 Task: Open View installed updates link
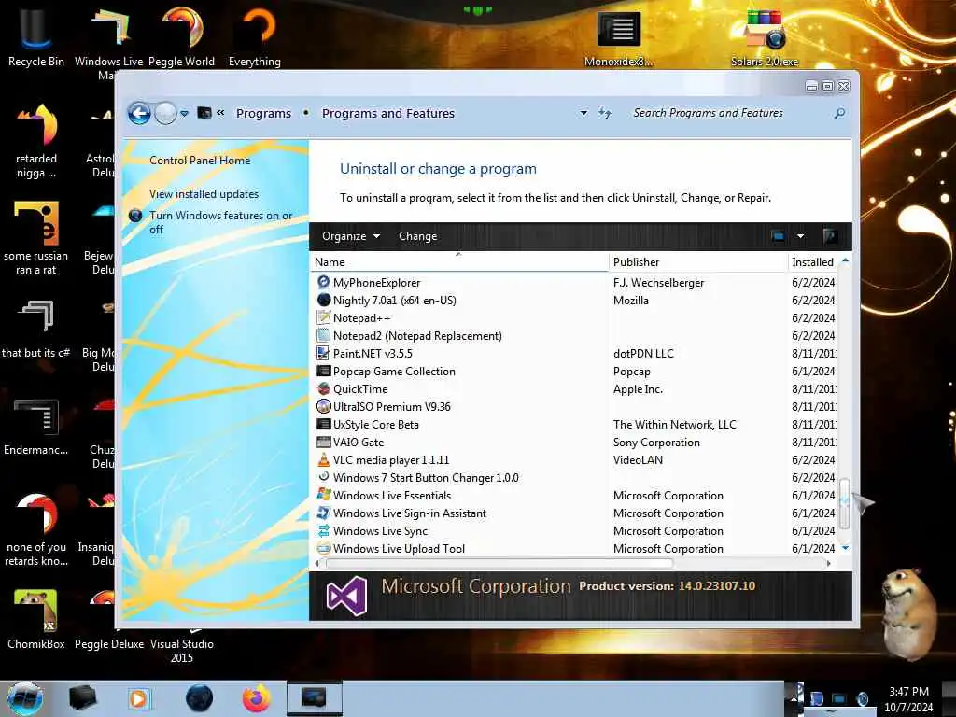tap(204, 194)
